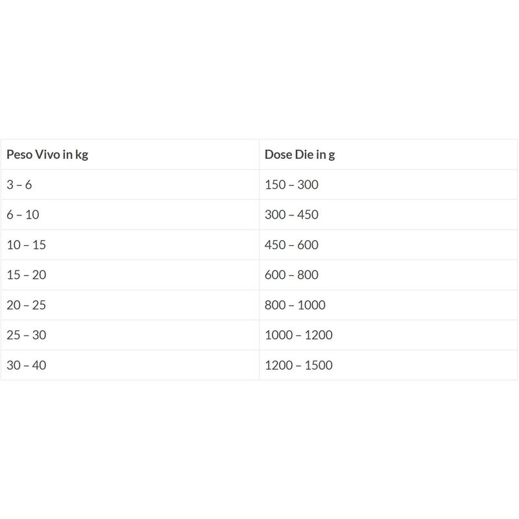Click the "15 – 20" weight cell

coord(26,275)
